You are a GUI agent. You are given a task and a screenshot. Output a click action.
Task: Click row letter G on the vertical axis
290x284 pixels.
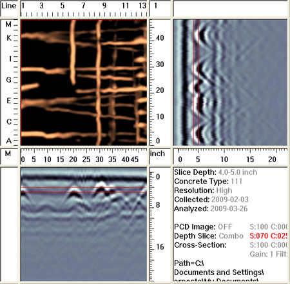click(x=9, y=80)
